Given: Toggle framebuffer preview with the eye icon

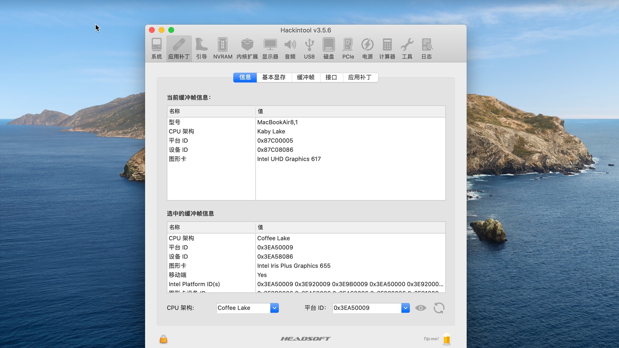Looking at the screenshot, I should coord(421,308).
